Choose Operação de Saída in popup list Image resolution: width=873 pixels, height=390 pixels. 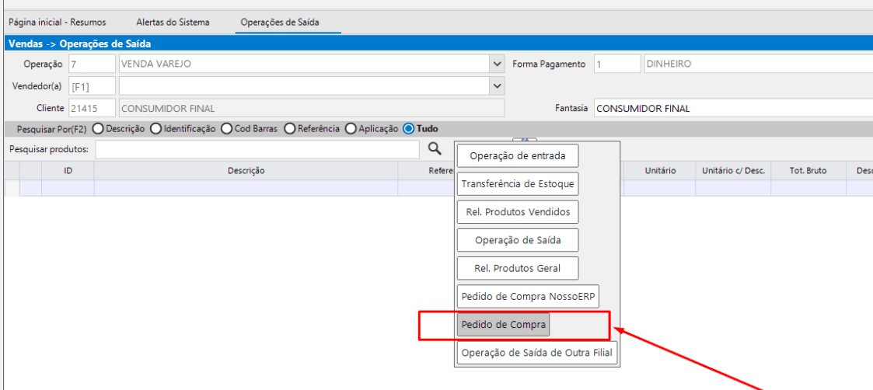[518, 240]
